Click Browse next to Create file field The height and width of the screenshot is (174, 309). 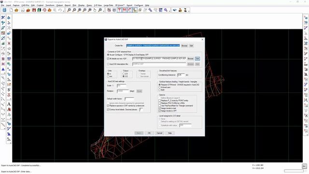coord(184,45)
